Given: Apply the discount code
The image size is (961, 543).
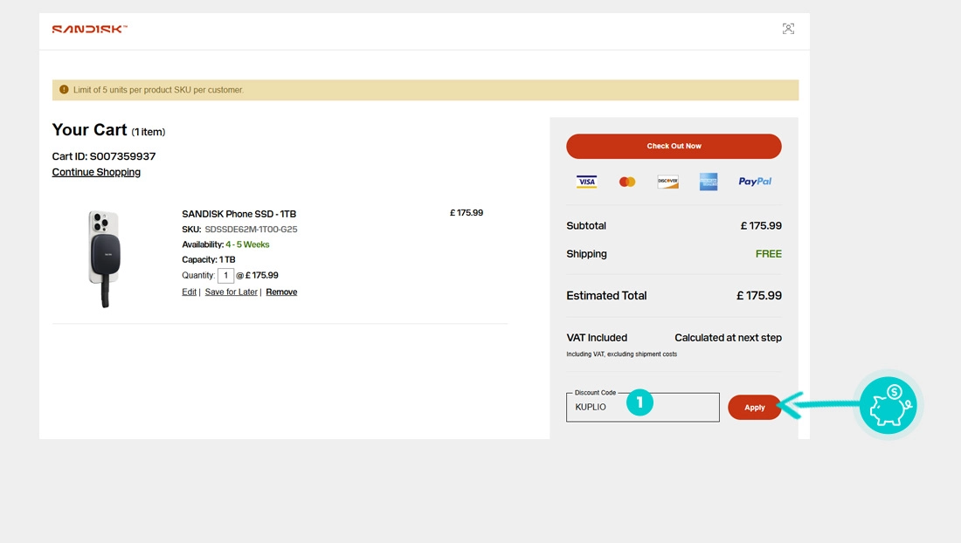Looking at the screenshot, I should (755, 408).
